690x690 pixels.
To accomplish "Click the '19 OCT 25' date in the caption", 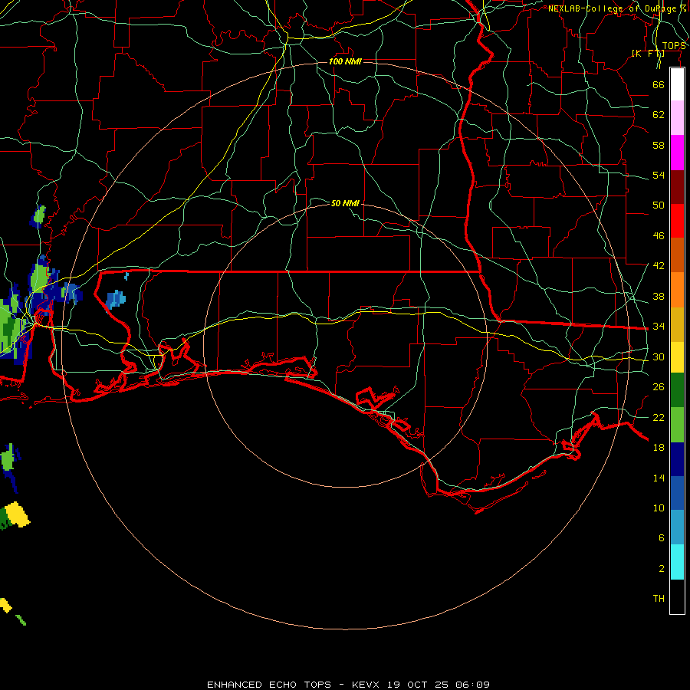I will click(418, 685).
